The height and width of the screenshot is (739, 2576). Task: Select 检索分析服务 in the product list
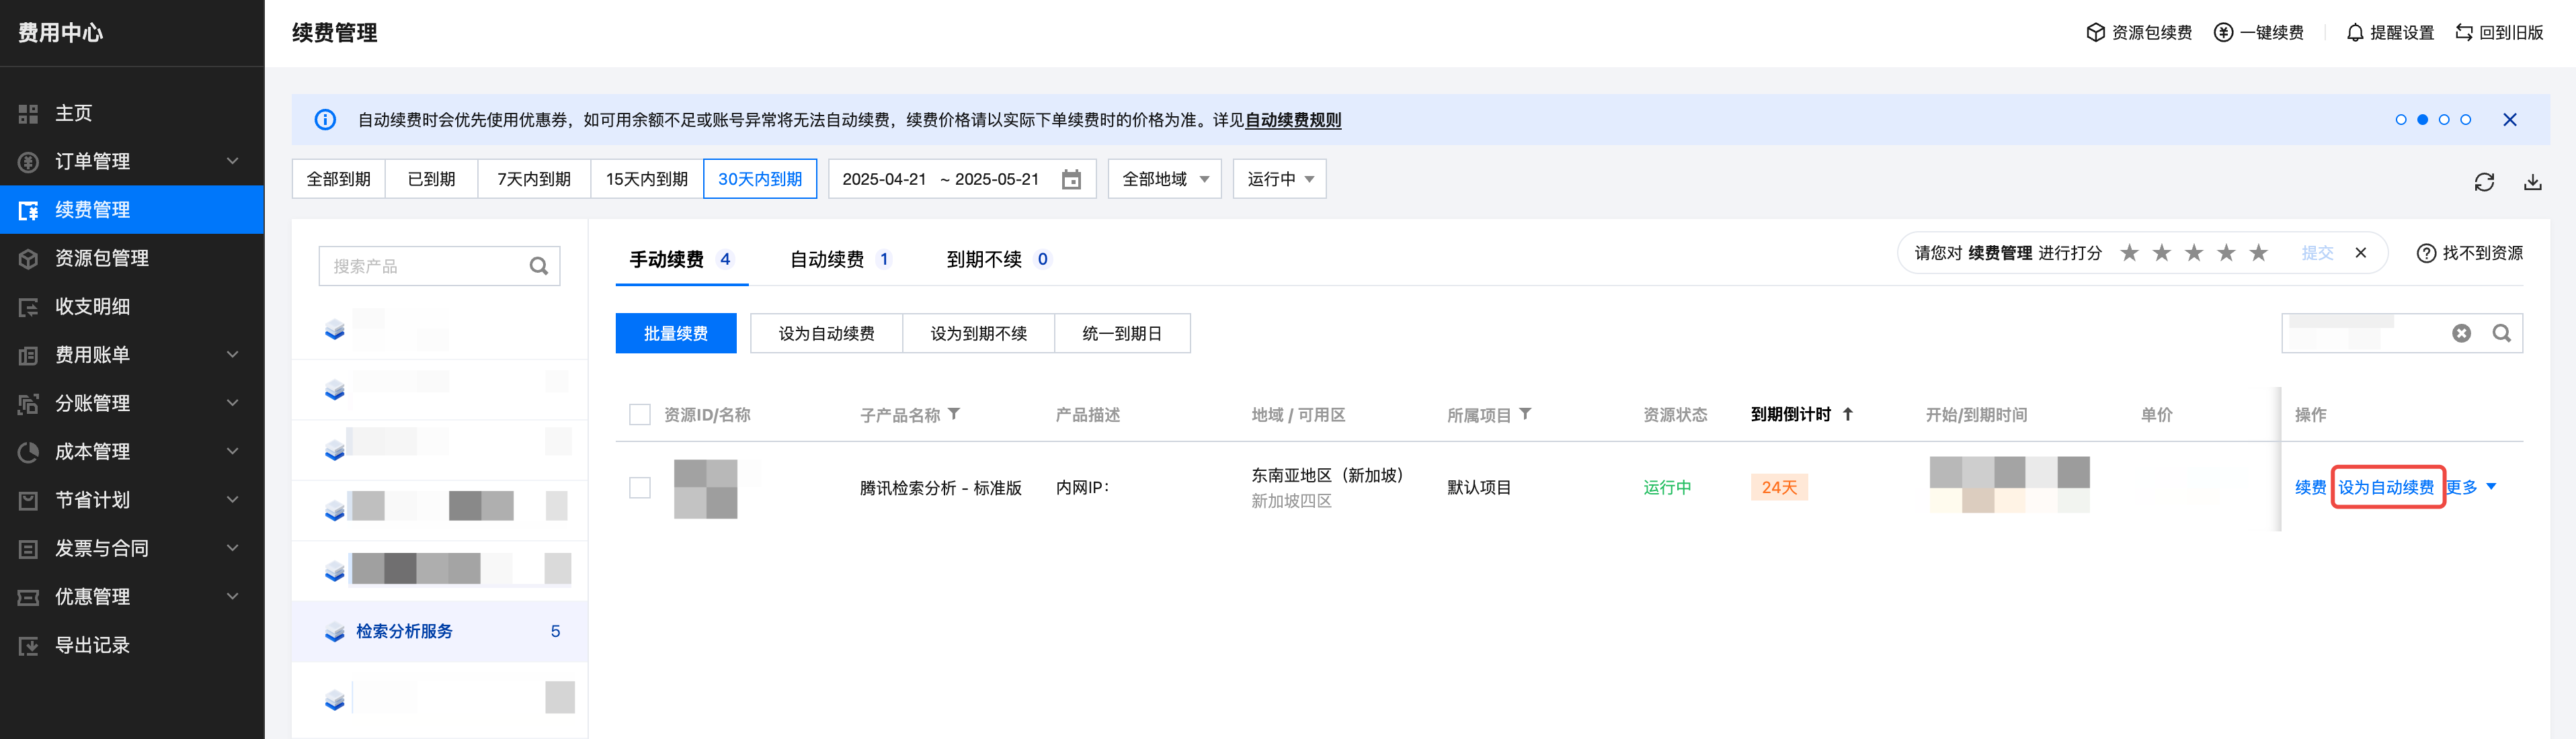tap(440, 632)
